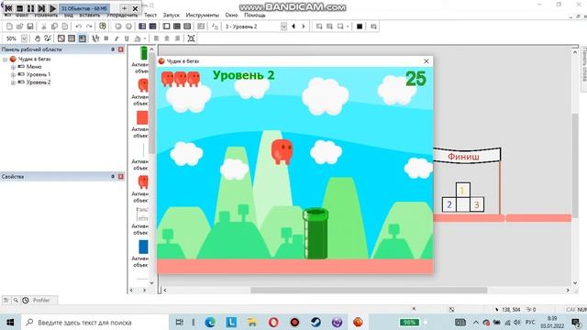Click the New file toolbar icon
Image resolution: width=587 pixels, height=330 pixels.
pyautogui.click(x=9, y=27)
